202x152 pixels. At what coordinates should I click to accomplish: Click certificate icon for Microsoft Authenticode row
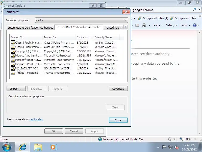pyautogui.click(x=13, y=55)
